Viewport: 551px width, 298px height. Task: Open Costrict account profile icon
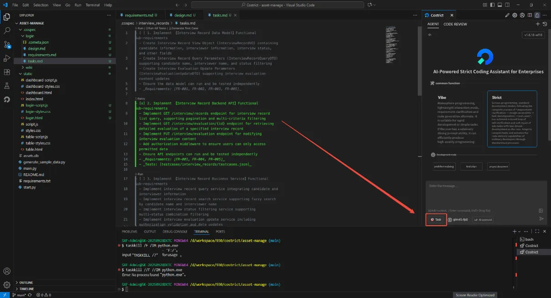(522, 15)
